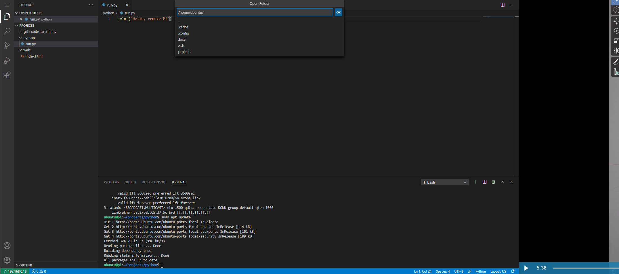Screen dimensions: 619x274
Task: Change end of line sequence LF
Action: tap(469, 271)
